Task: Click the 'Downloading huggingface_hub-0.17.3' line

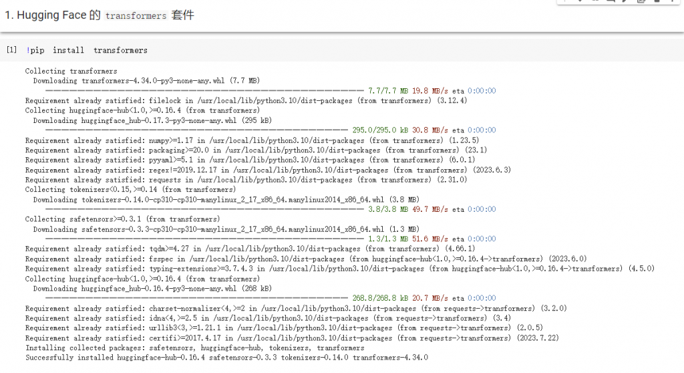Action: tap(152, 120)
